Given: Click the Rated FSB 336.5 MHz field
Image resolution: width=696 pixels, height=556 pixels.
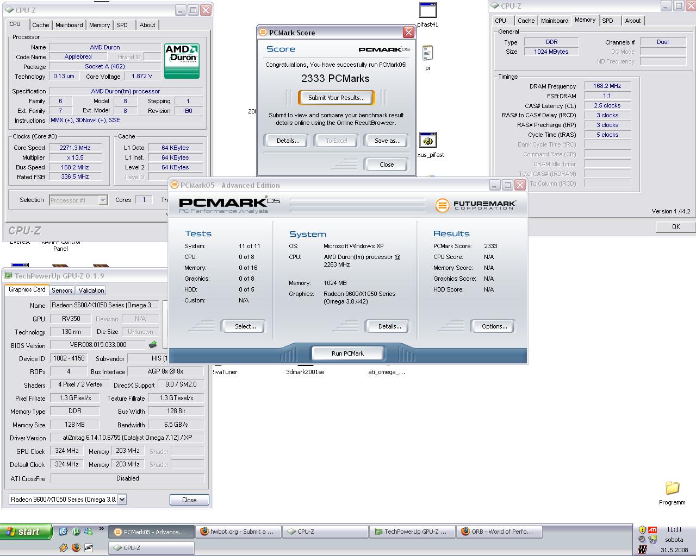Looking at the screenshot, I should coord(75,176).
